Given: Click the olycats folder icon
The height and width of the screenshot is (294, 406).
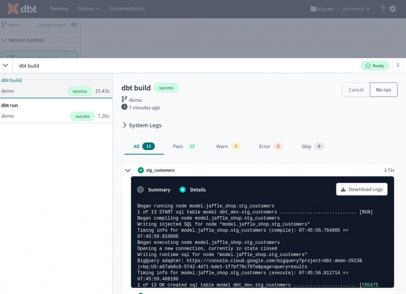Looking at the screenshot, I should tap(313, 9).
